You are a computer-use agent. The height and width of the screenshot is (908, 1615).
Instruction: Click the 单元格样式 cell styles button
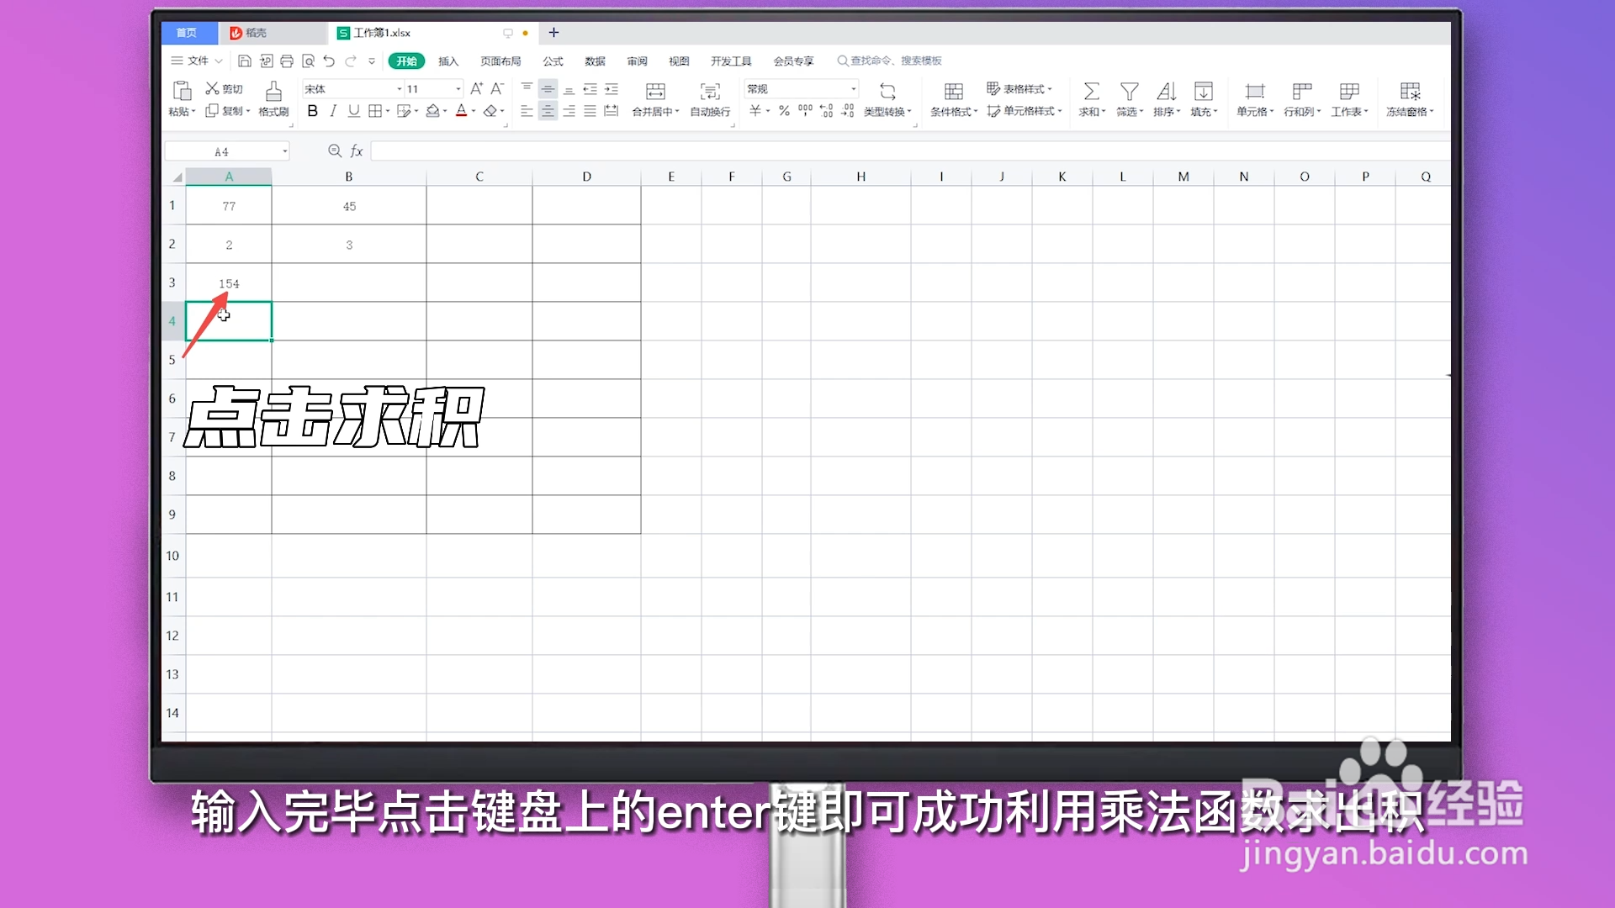point(1025,110)
